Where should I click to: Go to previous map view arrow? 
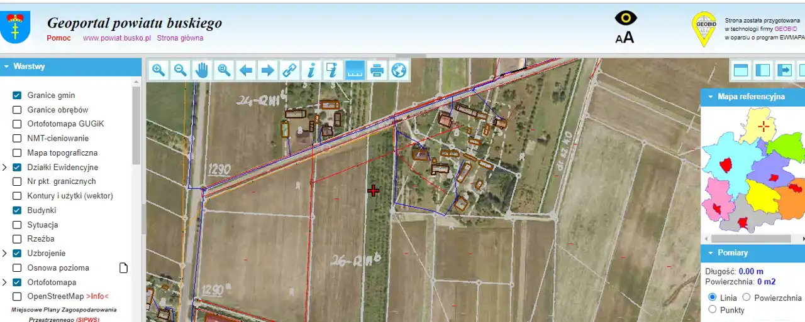pyautogui.click(x=246, y=70)
